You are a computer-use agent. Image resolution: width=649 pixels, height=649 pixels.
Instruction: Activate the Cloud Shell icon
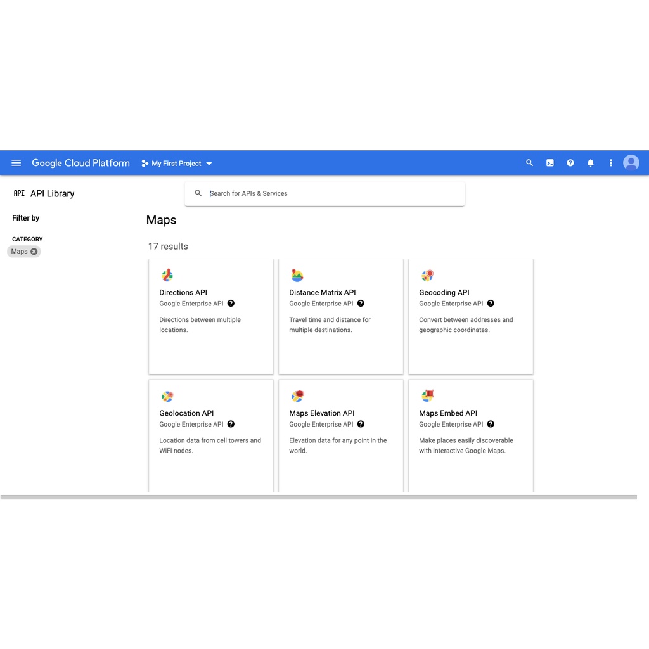549,163
